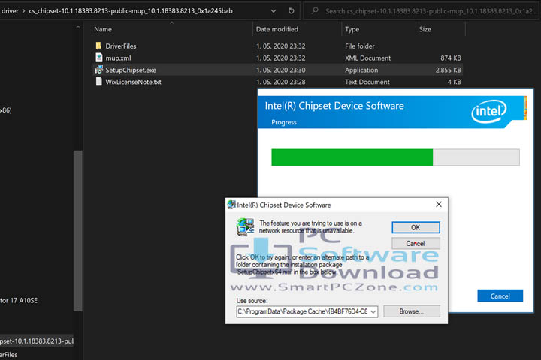Click the DriverFiles folder icon
Image resolution: width=541 pixels, height=360 pixels.
(98, 46)
